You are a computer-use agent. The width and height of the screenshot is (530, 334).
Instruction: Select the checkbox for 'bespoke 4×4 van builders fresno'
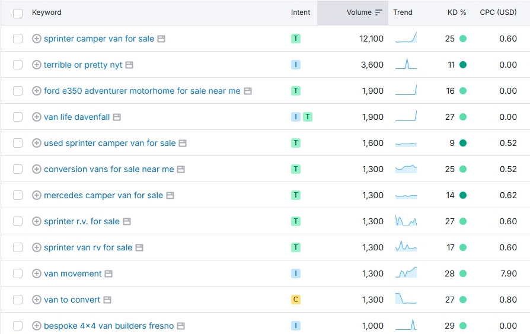click(x=18, y=326)
